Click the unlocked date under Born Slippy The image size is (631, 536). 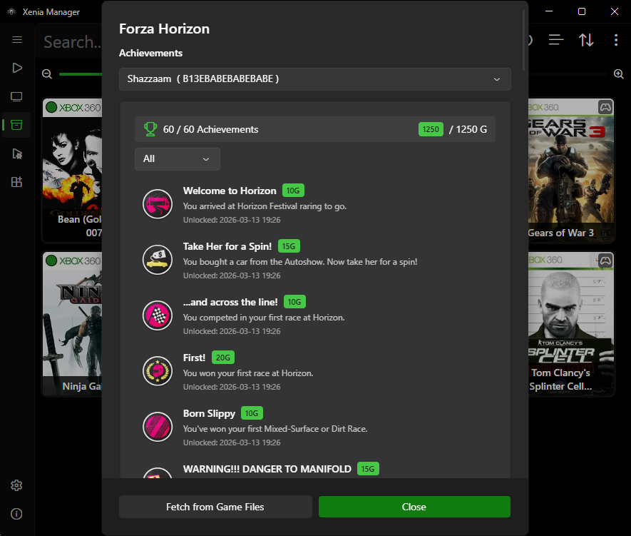(232, 443)
